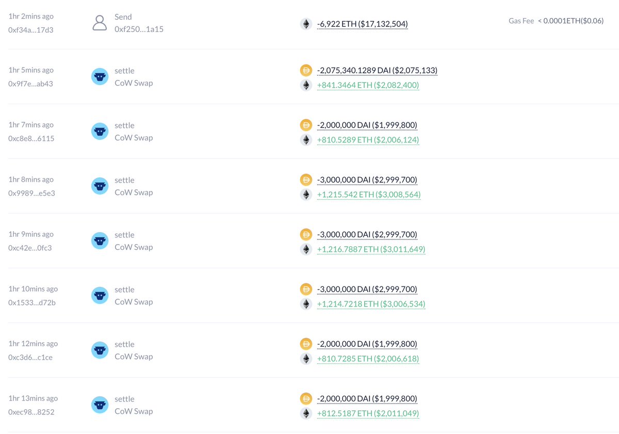Click the ETH icon beside +1,216.7887 ETH
The image size is (619, 434).
(306, 249)
